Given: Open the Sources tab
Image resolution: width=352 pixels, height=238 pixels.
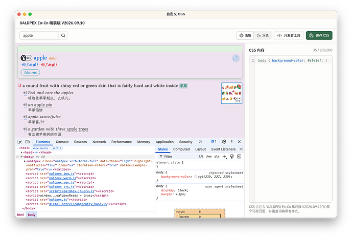Looking at the screenshot, I should [x=80, y=142].
